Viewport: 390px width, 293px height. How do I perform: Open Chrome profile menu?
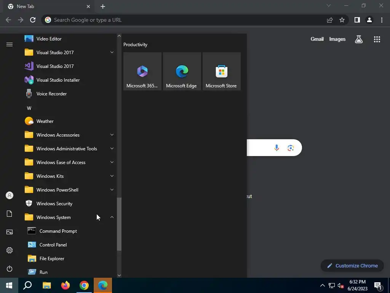[x=369, y=20]
